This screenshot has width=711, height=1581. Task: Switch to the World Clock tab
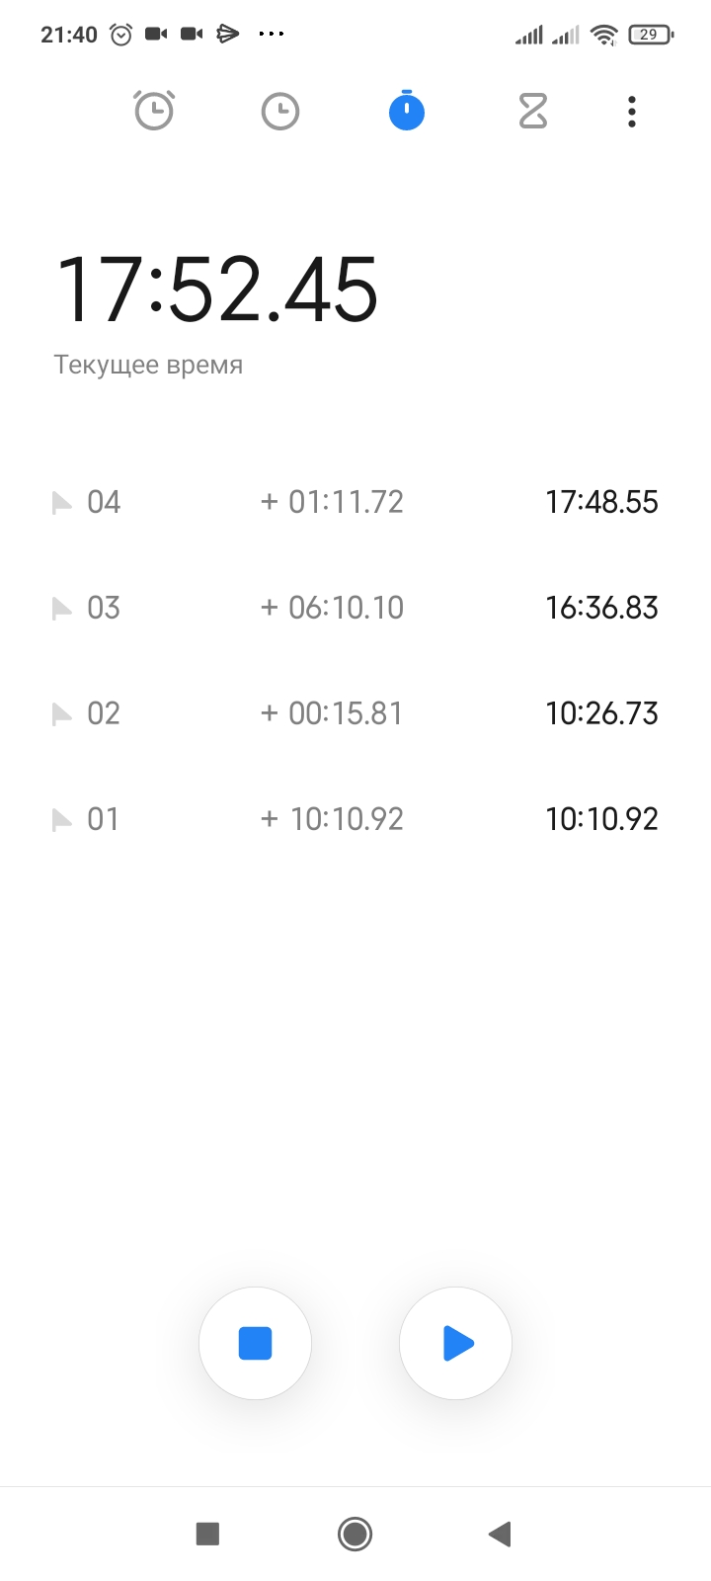(x=280, y=111)
